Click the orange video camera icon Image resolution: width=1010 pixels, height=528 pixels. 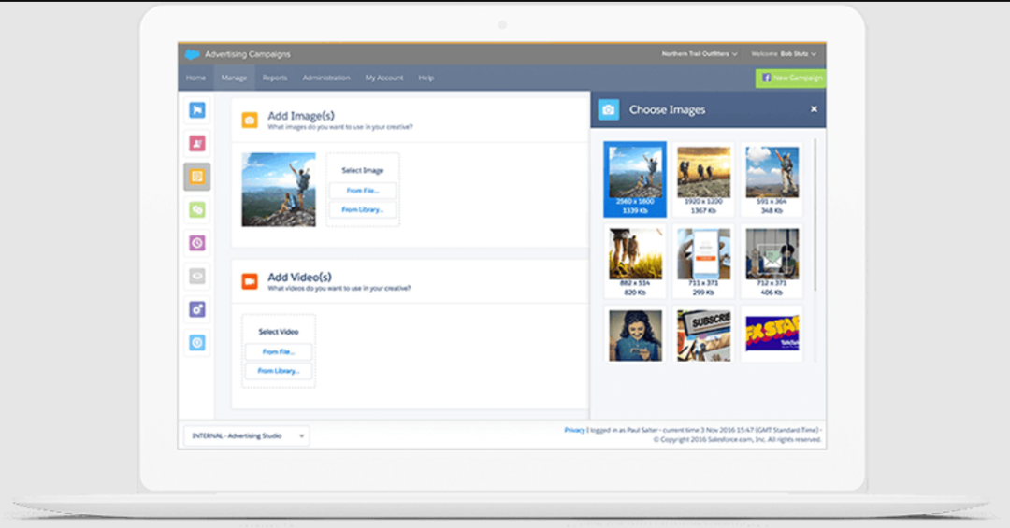coord(250,280)
